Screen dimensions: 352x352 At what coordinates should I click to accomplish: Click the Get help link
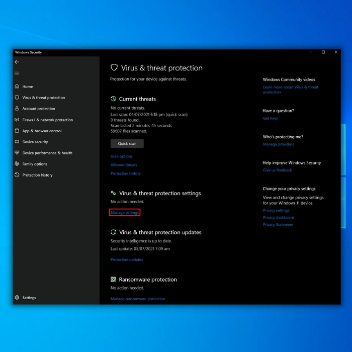click(270, 118)
